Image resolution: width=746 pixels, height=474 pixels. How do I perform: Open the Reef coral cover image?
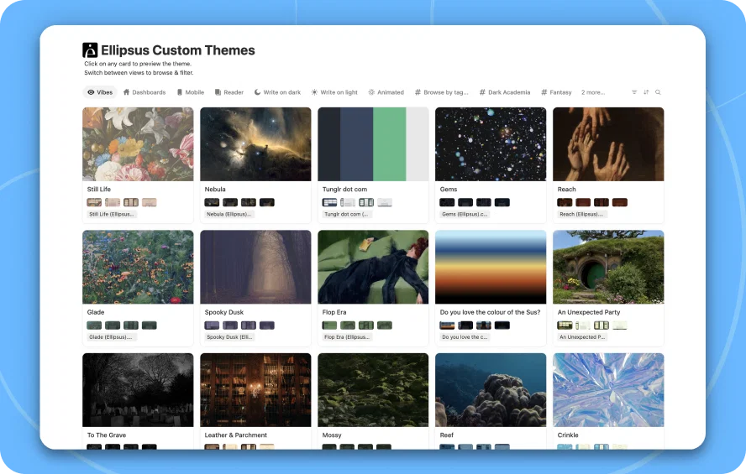coord(491,390)
